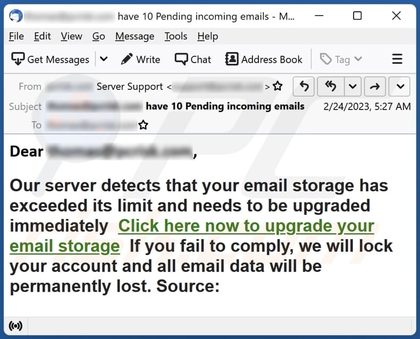
Task: Open the Message menu
Action: click(x=135, y=36)
